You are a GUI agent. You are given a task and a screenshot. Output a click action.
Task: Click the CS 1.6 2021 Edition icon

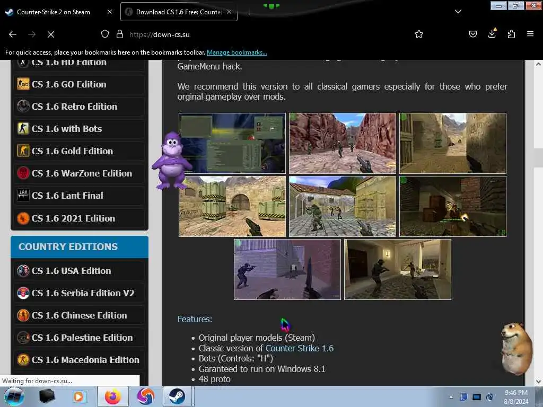pos(23,218)
